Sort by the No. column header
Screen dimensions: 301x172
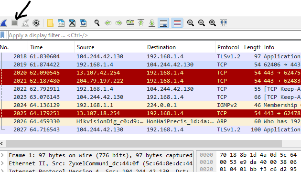click(14, 47)
